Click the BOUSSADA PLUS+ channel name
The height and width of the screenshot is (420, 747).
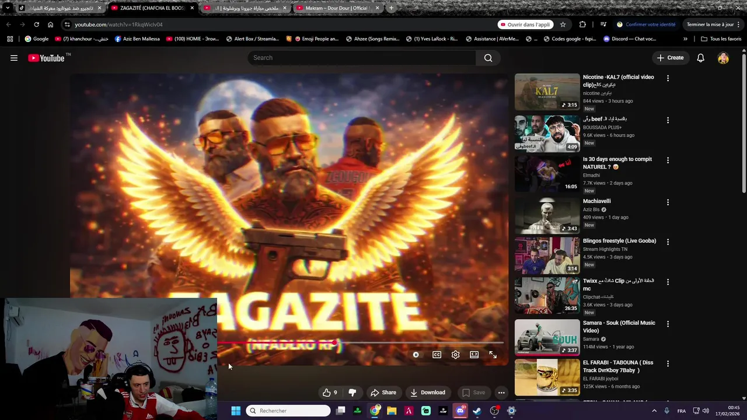point(602,127)
